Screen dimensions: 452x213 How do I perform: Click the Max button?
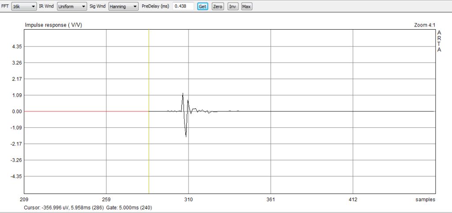(246, 6)
